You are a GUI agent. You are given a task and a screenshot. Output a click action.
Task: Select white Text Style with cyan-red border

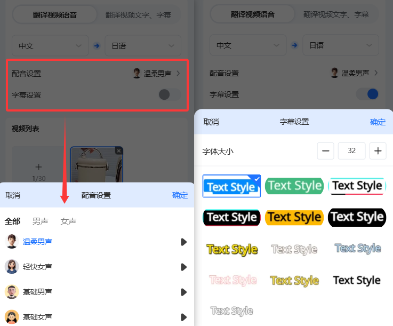coord(357,186)
